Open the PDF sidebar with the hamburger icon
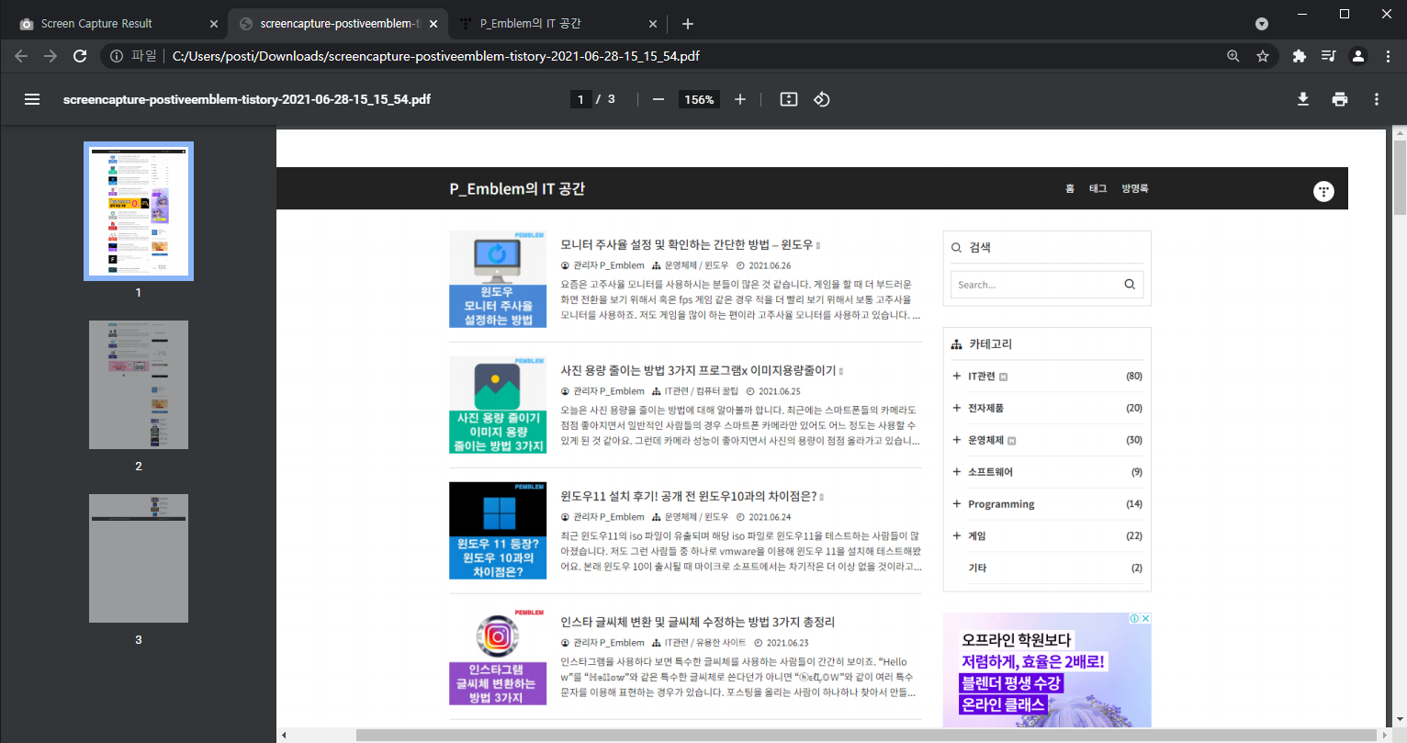The width and height of the screenshot is (1407, 743). coord(31,99)
